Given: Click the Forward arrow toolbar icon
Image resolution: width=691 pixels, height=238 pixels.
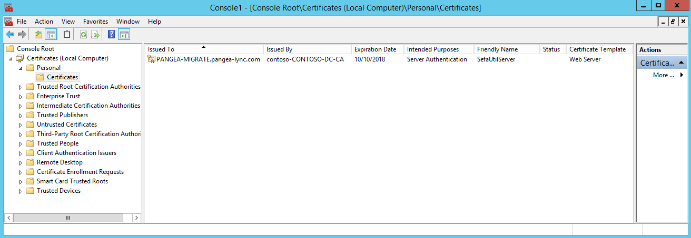Looking at the screenshot, I should (22, 35).
